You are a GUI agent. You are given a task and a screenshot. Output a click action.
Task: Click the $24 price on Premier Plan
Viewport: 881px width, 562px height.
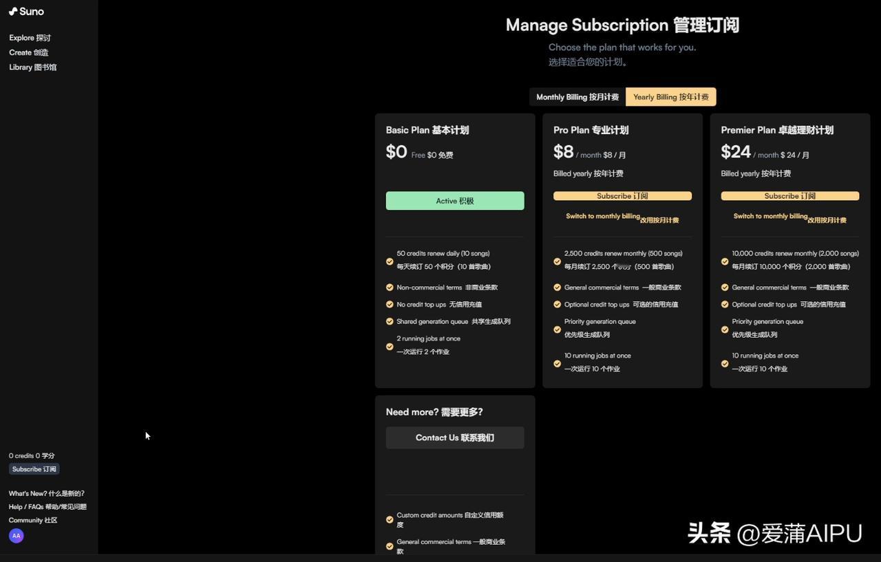[736, 152]
